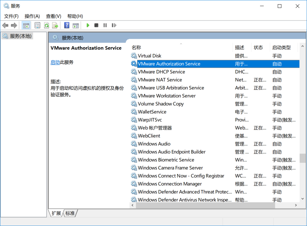The height and width of the screenshot is (226, 307).
Task: Select the VMware Workstation Server row
Action: 215,96
